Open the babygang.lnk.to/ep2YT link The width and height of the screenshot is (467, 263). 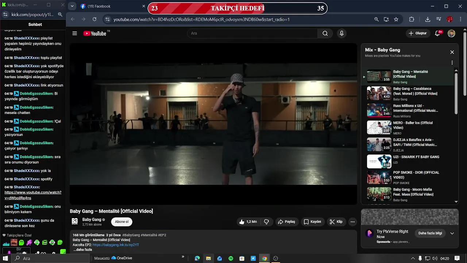[116, 245]
